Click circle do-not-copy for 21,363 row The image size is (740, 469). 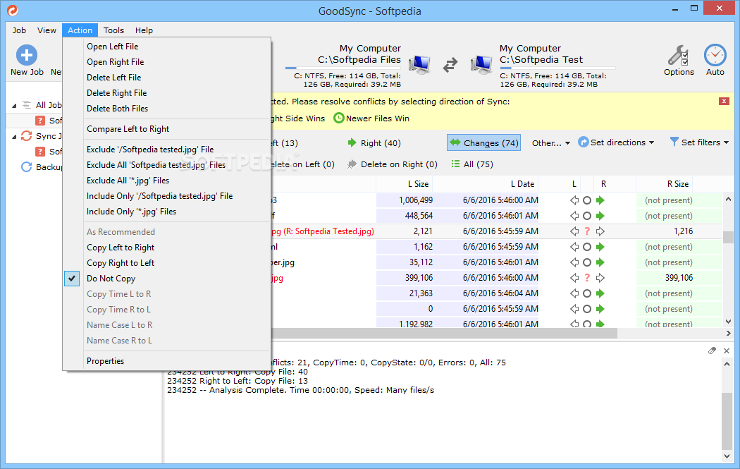(x=587, y=293)
